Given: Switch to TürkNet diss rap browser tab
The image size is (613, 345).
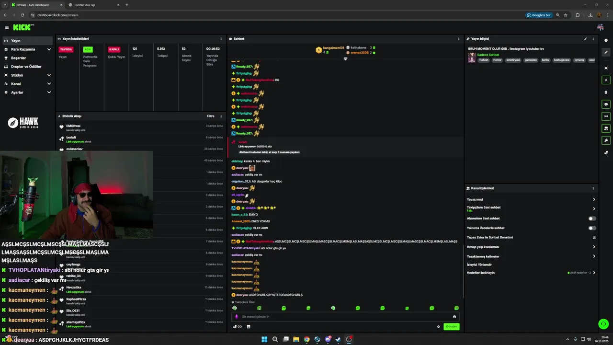Looking at the screenshot, I should pyautogui.click(x=93, y=5).
